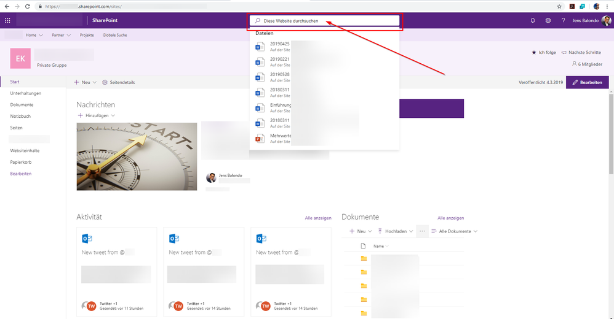
Task: Open the Mehrwerte PowerPoint search result
Action: [x=324, y=139]
